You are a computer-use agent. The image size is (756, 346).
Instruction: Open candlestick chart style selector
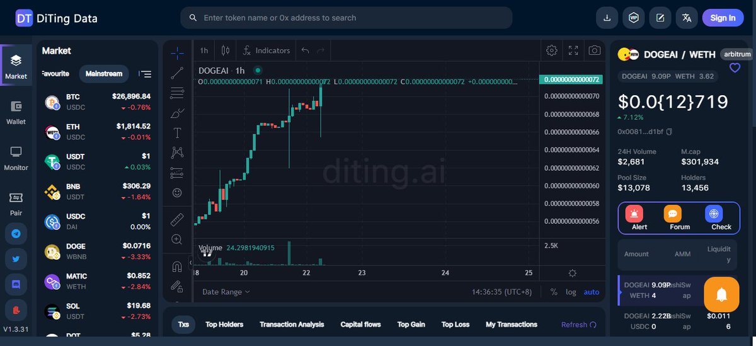pyautogui.click(x=226, y=50)
